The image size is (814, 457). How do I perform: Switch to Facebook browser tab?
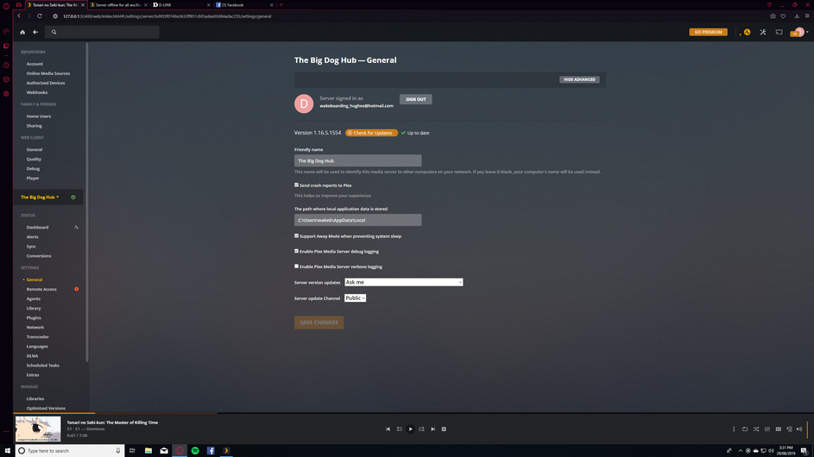click(x=244, y=4)
